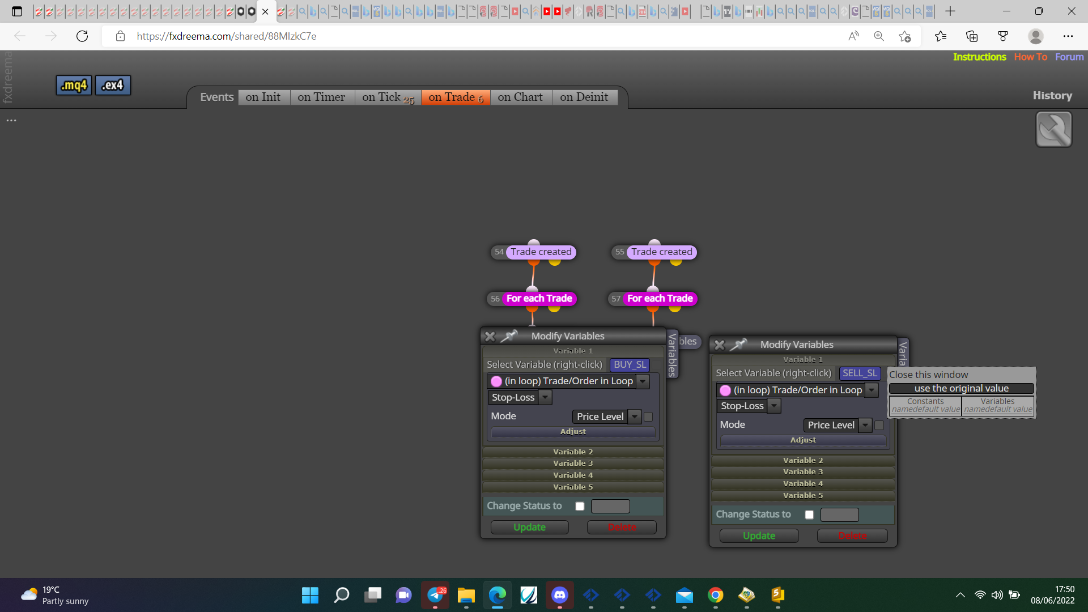Screen dimensions: 1088x612
Task: Select the BUY_SL variable field
Action: click(630, 364)
